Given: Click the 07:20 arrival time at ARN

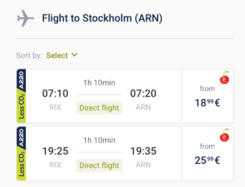Looking at the screenshot, I should pyautogui.click(x=143, y=93).
